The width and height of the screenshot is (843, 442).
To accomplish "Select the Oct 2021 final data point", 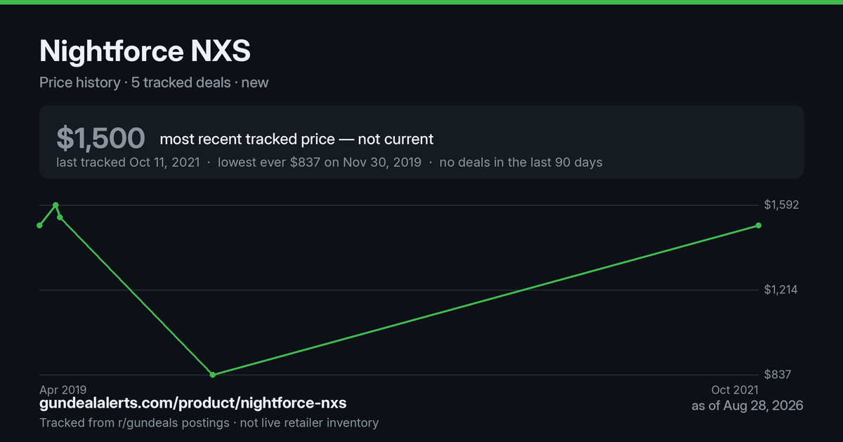I will pos(759,225).
